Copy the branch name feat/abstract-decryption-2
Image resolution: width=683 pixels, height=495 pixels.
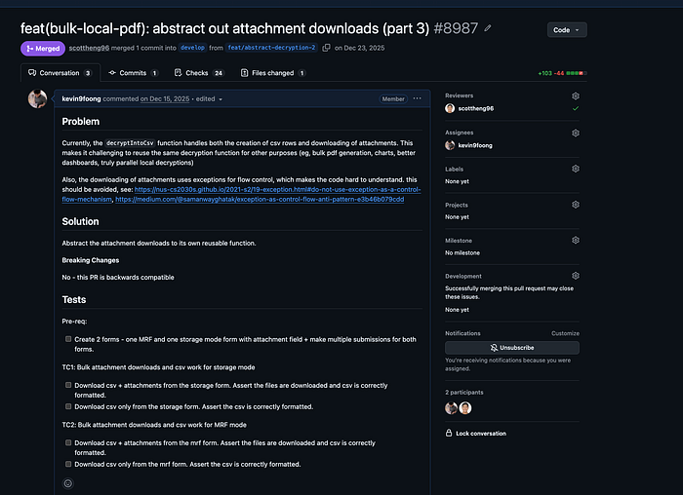(x=326, y=48)
